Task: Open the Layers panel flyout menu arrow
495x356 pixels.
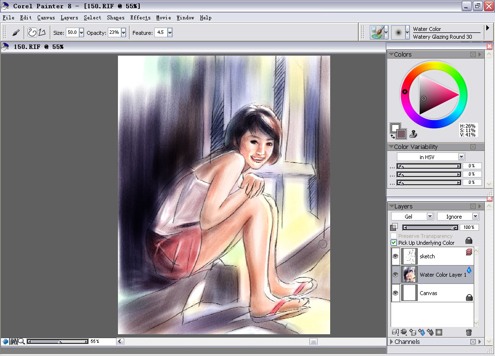Action: (480, 206)
